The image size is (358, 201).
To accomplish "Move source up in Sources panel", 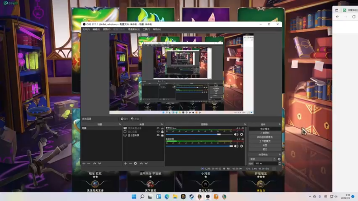I will [x=141, y=163].
